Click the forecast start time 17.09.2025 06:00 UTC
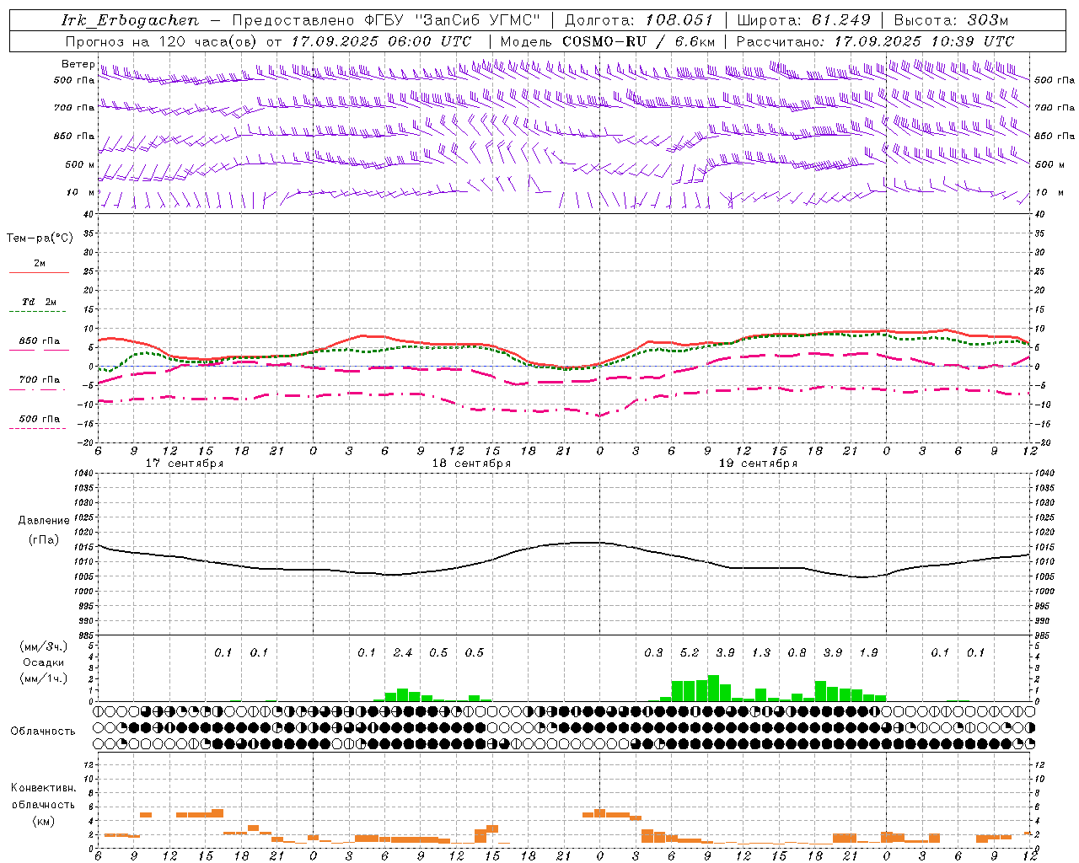Screen dimensions: 1079x863 (x=381, y=41)
